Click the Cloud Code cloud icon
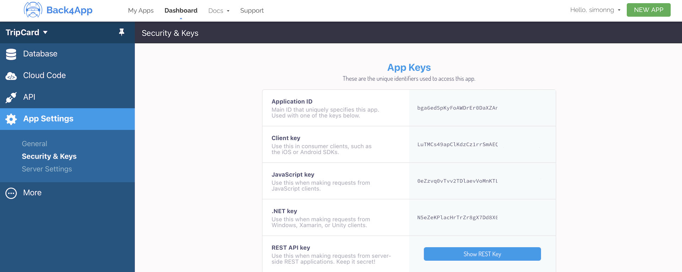The height and width of the screenshot is (272, 682). point(11,76)
